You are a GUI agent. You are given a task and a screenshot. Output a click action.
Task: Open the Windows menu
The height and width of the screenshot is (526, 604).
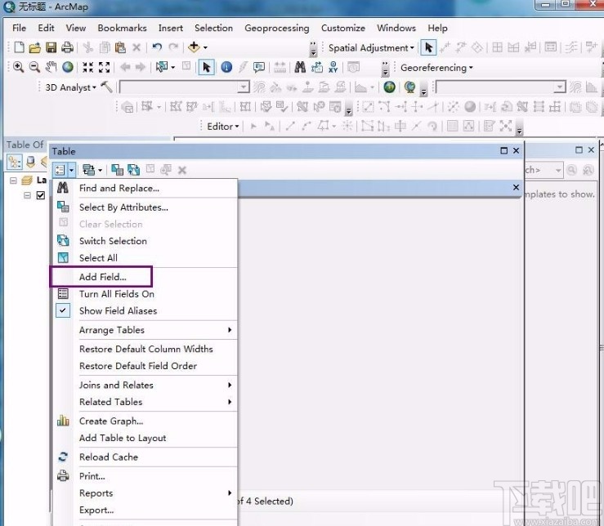(396, 28)
